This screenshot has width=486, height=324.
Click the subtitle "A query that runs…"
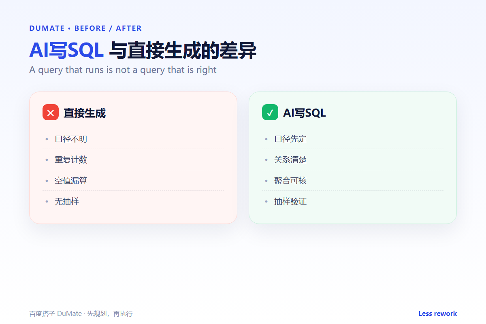coord(123,70)
